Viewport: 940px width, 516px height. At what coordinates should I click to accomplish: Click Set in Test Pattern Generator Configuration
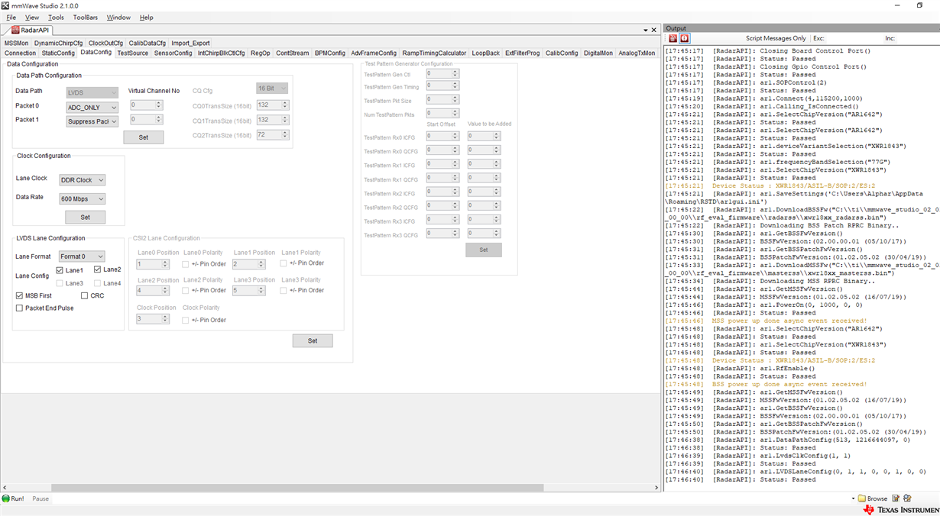coord(484,250)
